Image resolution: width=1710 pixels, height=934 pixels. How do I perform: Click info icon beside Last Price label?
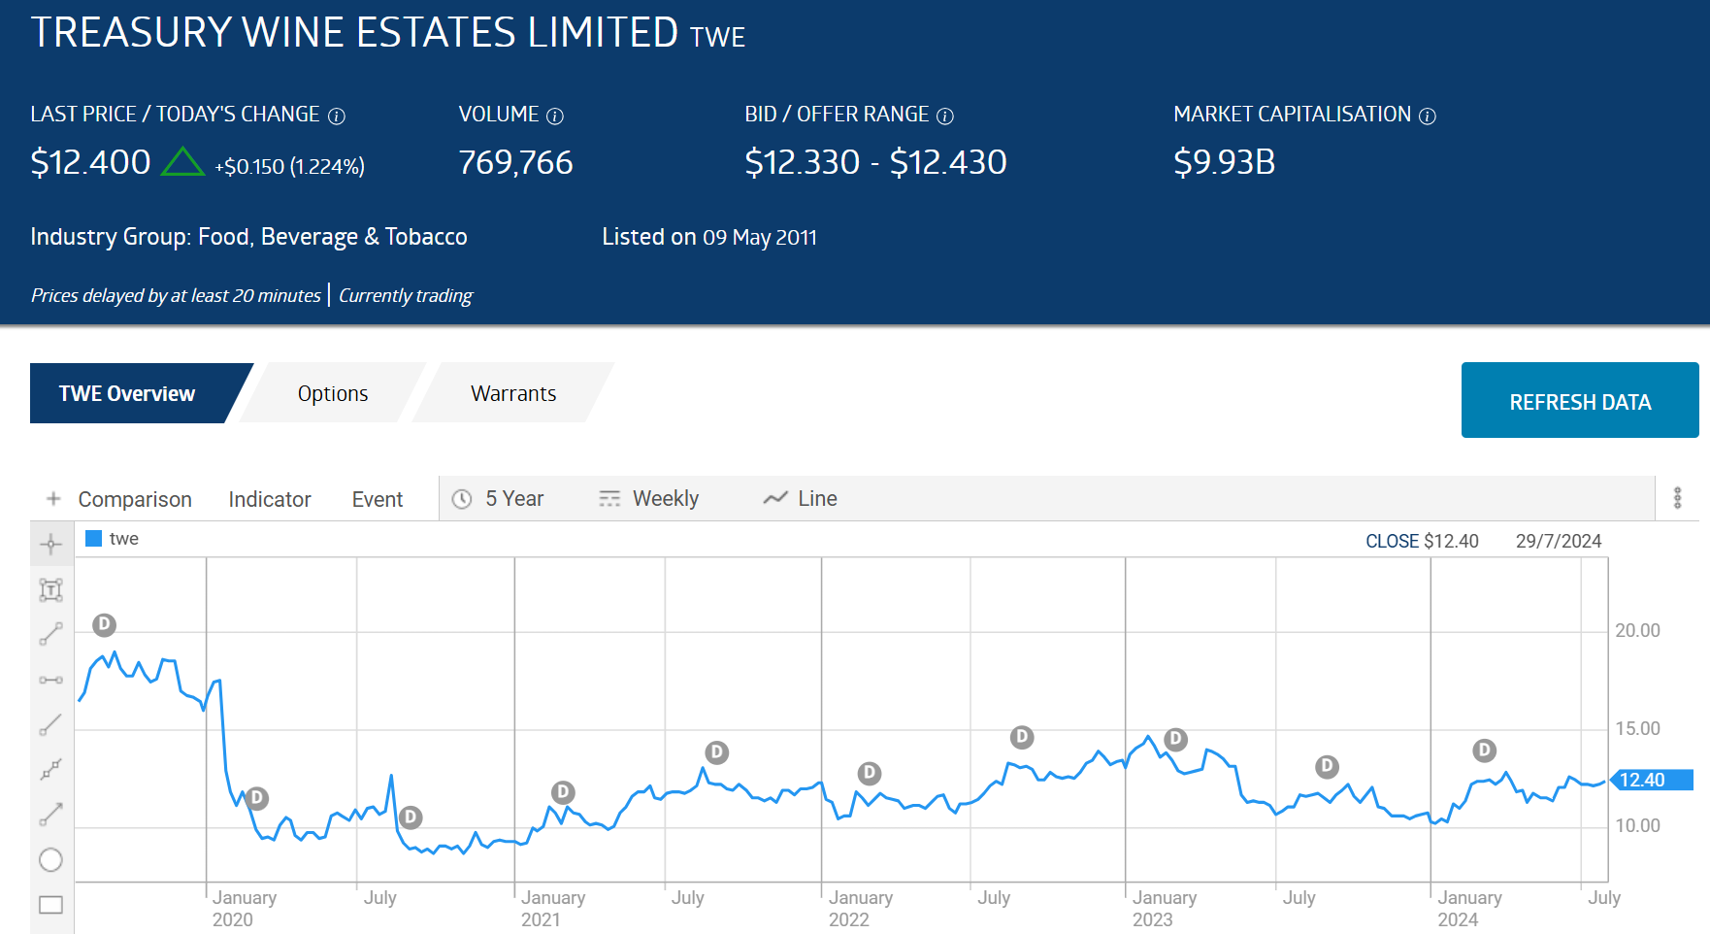[337, 117]
